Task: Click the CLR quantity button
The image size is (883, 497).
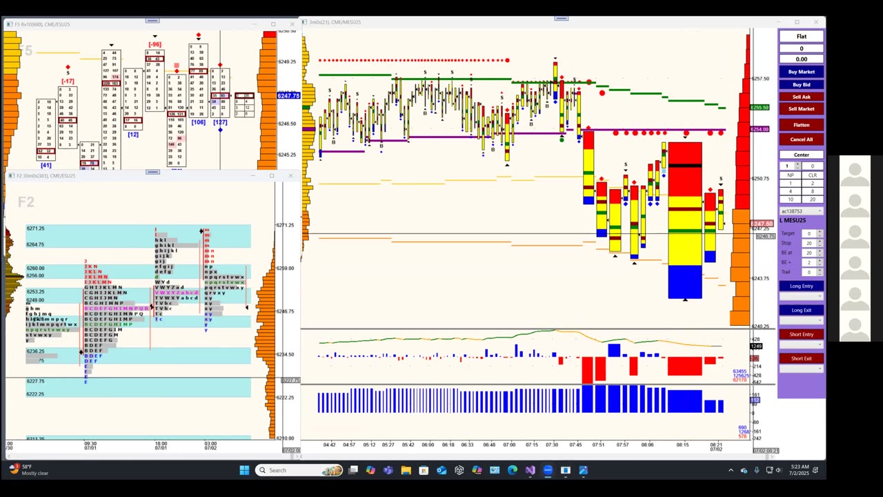Action: [x=813, y=175]
